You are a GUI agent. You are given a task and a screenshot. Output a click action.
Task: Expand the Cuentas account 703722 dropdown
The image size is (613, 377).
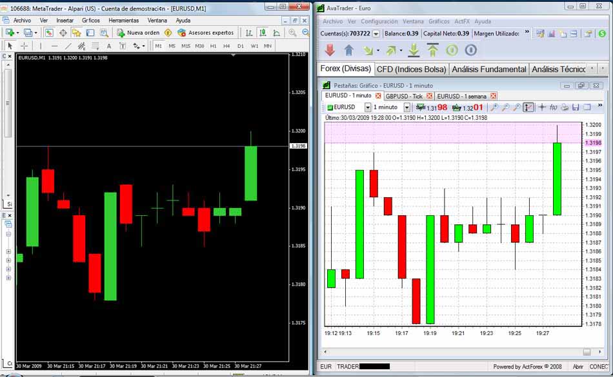click(376, 33)
